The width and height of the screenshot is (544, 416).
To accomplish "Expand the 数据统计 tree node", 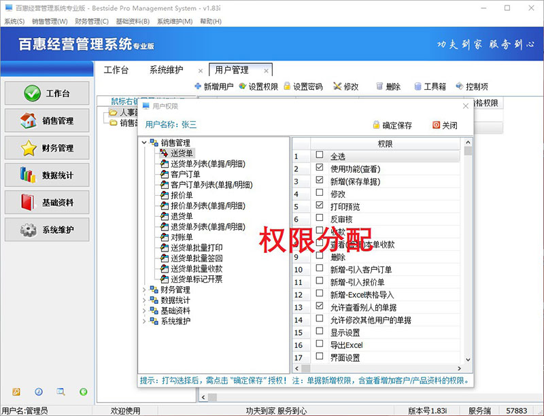I will [x=144, y=300].
